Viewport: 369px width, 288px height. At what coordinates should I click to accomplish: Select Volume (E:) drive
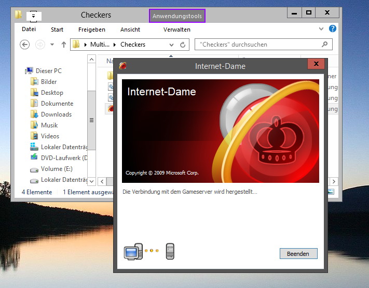(x=57, y=169)
